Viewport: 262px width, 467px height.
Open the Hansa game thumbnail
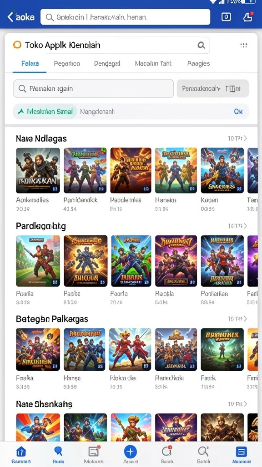pyautogui.click(x=85, y=349)
